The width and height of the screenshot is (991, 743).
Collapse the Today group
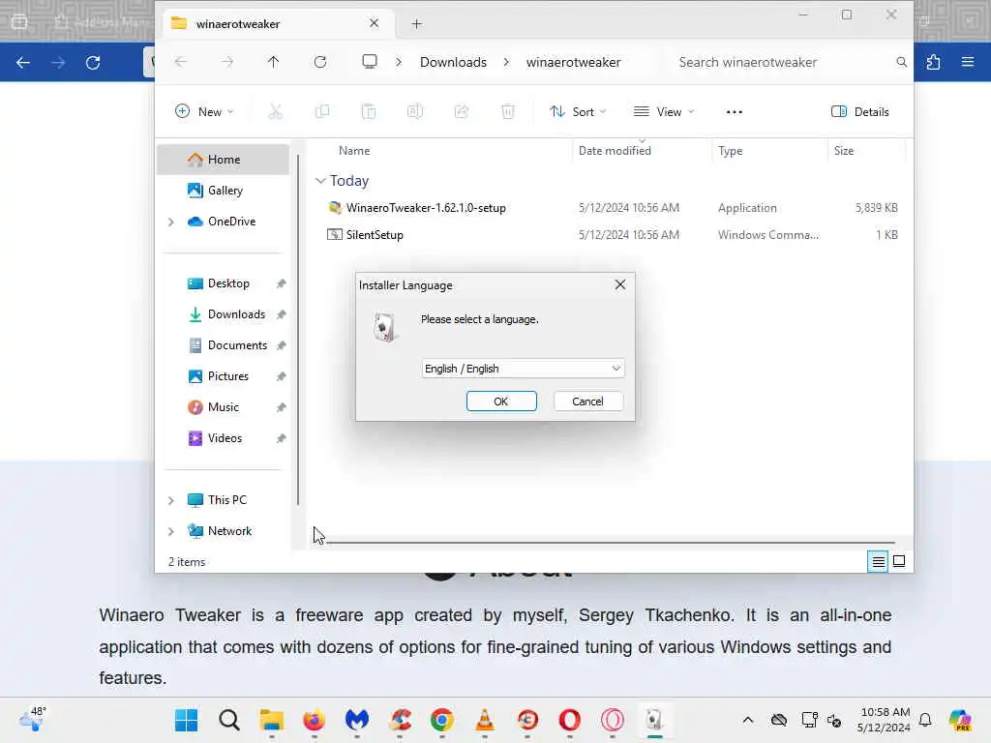[320, 181]
